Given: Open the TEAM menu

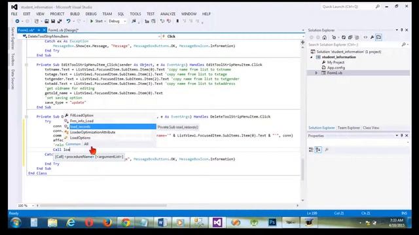Looking at the screenshot, I should point(107,14).
